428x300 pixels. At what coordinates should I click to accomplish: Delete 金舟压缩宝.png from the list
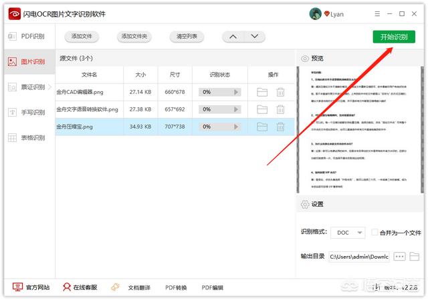coord(280,127)
